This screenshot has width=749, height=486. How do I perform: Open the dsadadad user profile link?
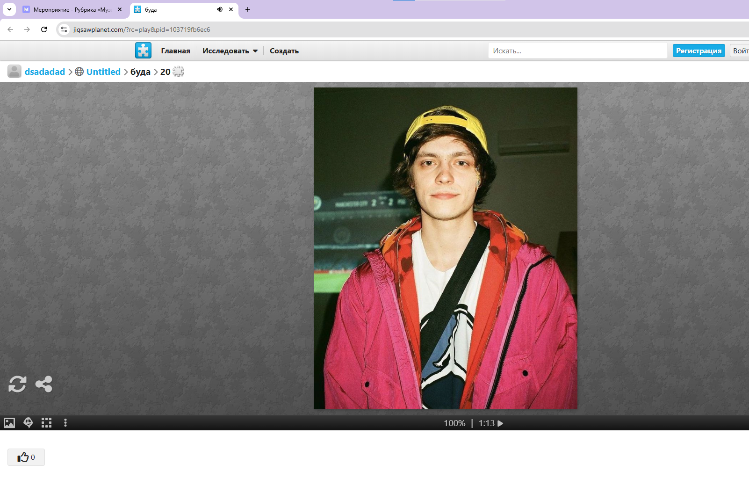tap(44, 72)
